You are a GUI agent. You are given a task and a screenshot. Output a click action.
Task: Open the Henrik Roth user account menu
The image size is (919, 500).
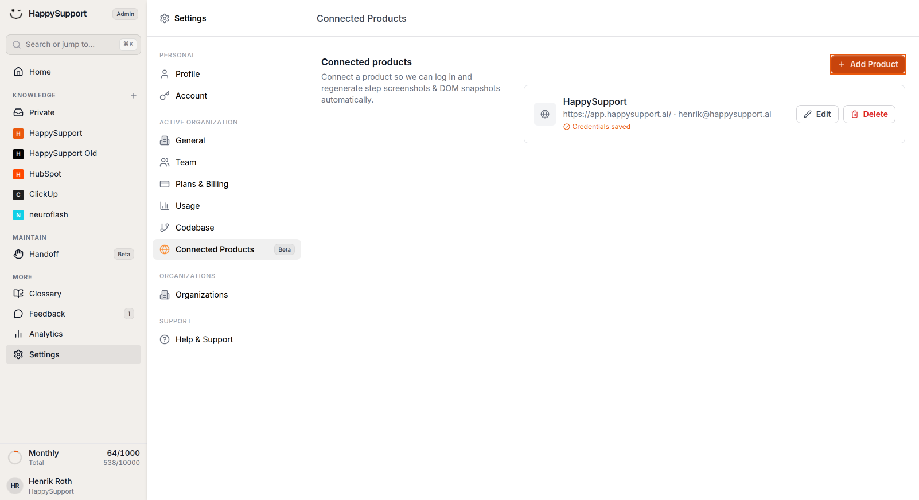(x=73, y=486)
